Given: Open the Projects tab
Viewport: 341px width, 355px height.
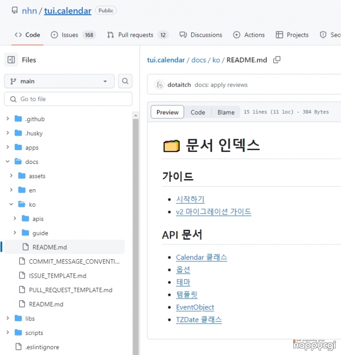Looking at the screenshot, I should (x=292, y=35).
